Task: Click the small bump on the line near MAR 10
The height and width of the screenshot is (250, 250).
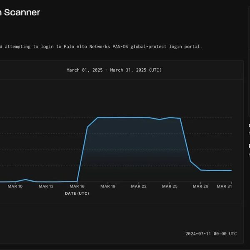Action: [x=25, y=180]
